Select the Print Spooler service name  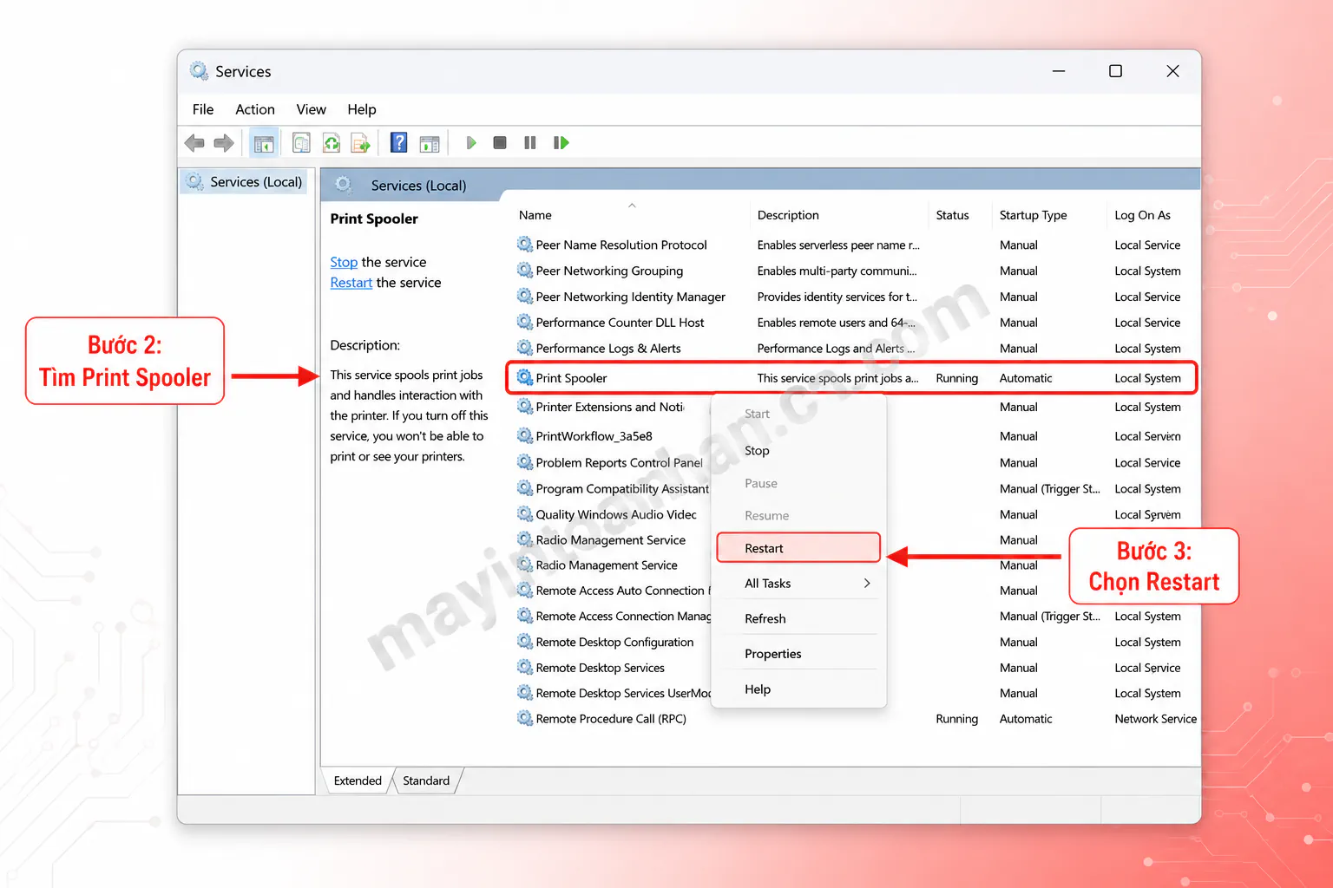click(x=571, y=378)
